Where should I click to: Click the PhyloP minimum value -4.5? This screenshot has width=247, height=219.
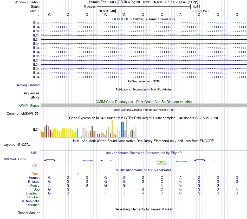[34, 166]
